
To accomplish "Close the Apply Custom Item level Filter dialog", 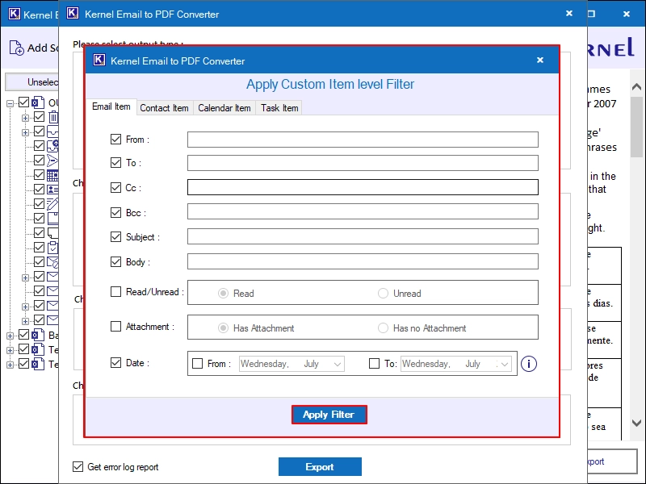I will [540, 60].
